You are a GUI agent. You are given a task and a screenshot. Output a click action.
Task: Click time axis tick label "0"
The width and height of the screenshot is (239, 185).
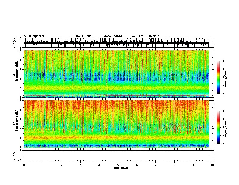tap(24, 165)
